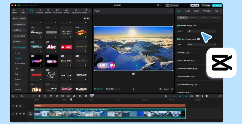Image resolution: width=242 pixels, height=124 pixels.
Task: Enable the Camera tracking checkbox
Action: (178, 84)
